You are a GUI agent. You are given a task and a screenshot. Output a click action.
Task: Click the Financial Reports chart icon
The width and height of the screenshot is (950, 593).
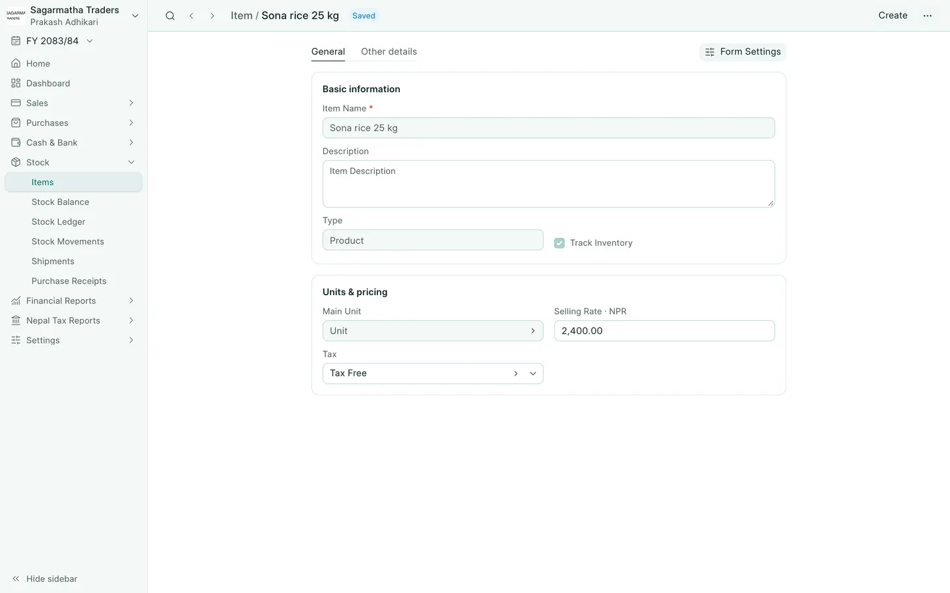pos(16,300)
